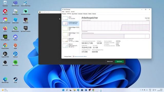Image resolution: width=164 pixels, height=92 pixels.
Task: Show hidden tray icons with the chevron
Action: pos(140,90)
